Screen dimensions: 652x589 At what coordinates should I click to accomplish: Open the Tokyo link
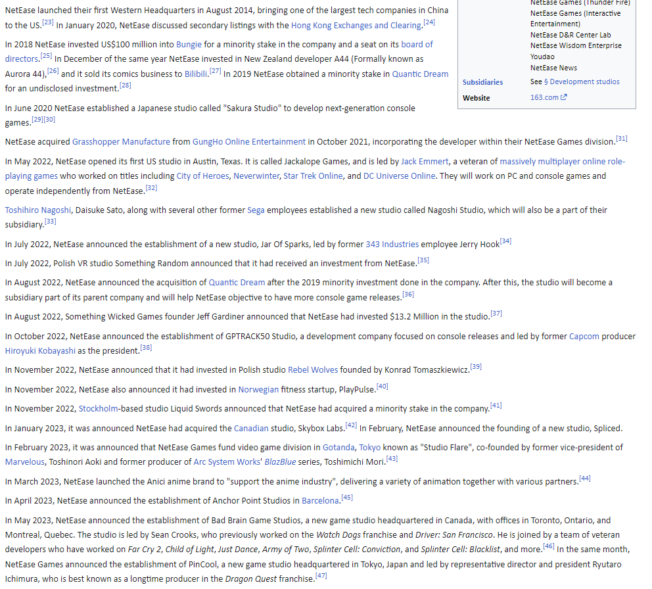[x=369, y=447]
